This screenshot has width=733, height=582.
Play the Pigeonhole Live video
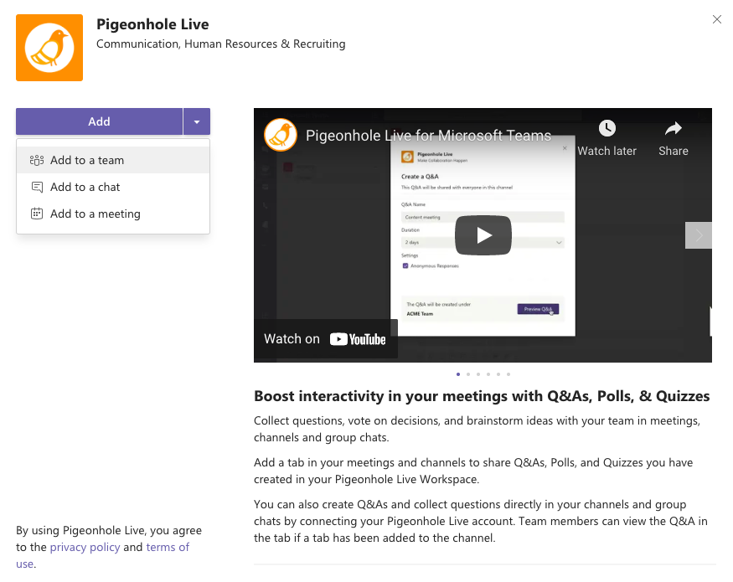pos(483,235)
